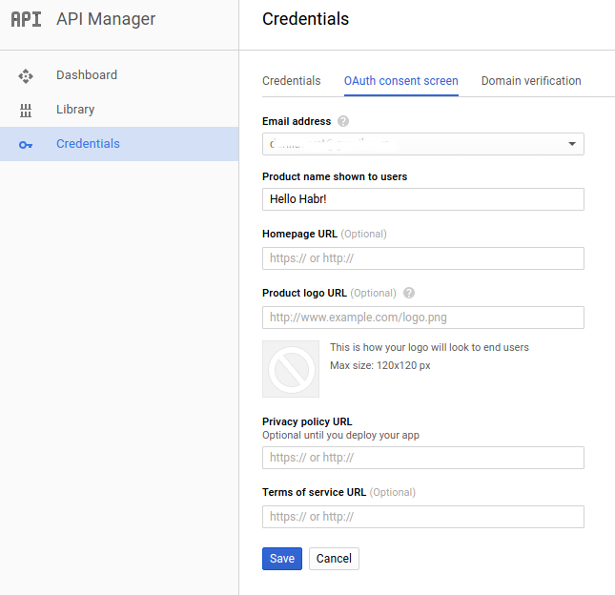Click help icon beside Product logo URL

point(409,293)
